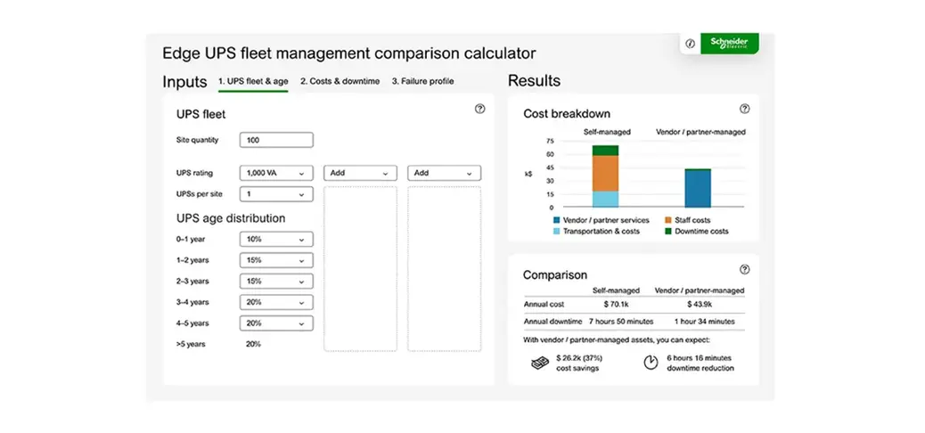Image resolution: width=925 pixels, height=433 pixels.
Task: Click the 'UPS age distribution' heading
Action: tap(231, 218)
